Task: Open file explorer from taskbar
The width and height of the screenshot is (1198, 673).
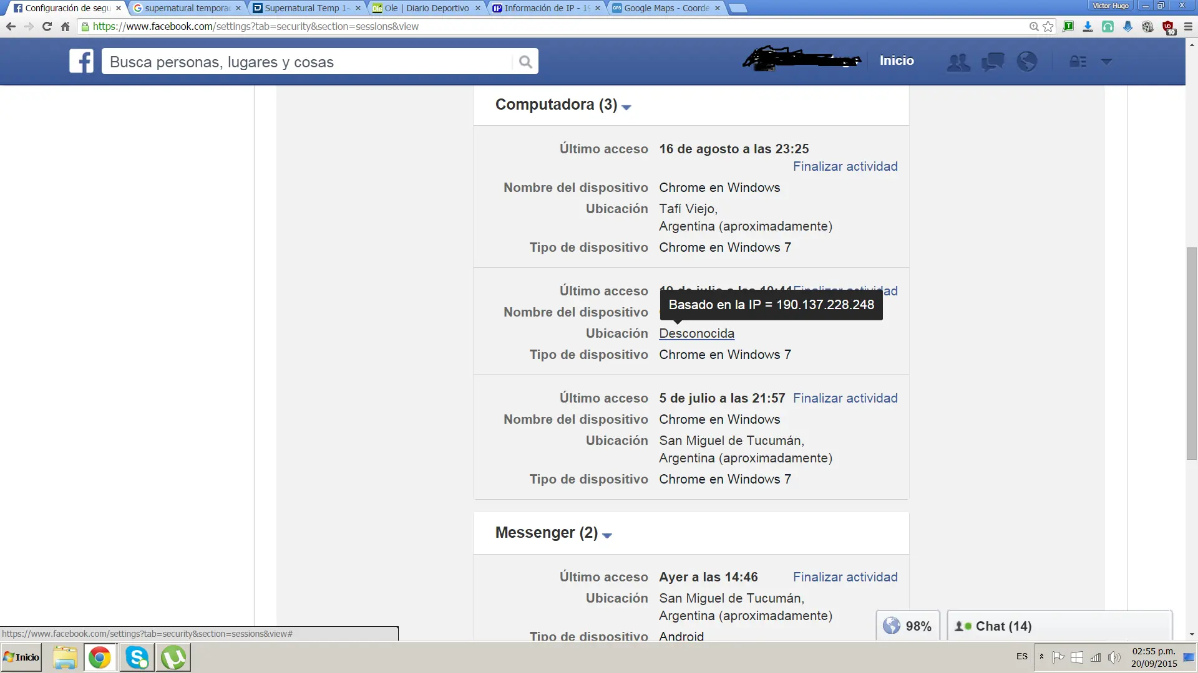Action: 65,657
